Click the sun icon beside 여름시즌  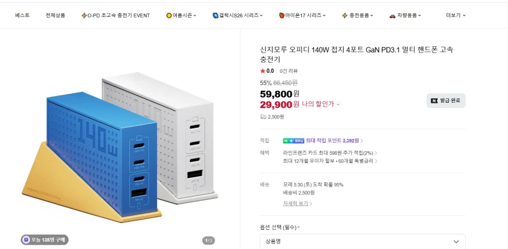tap(169, 16)
